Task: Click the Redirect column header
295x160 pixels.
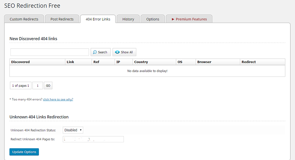Action: tap(263, 62)
